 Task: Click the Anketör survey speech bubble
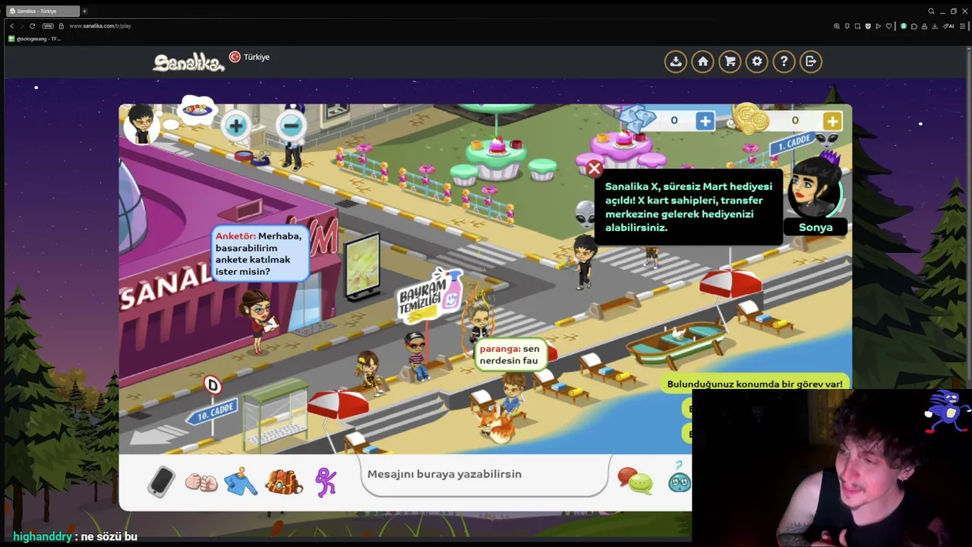click(260, 254)
